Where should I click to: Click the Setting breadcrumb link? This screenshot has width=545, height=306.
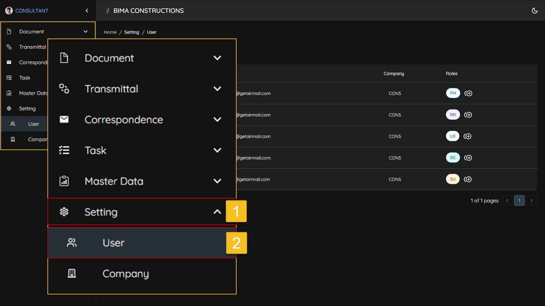tap(131, 32)
